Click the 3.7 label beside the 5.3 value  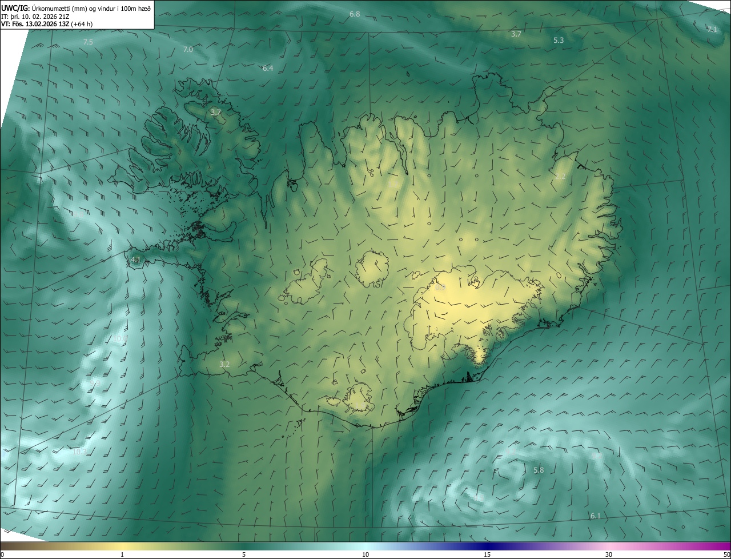516,34
